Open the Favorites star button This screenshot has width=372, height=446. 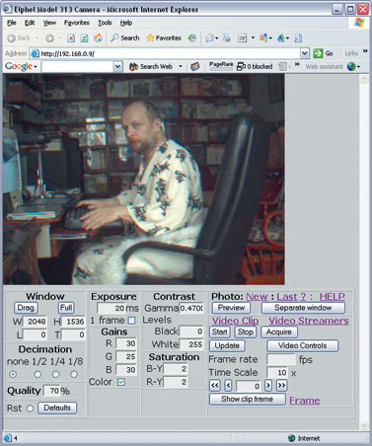click(x=164, y=38)
